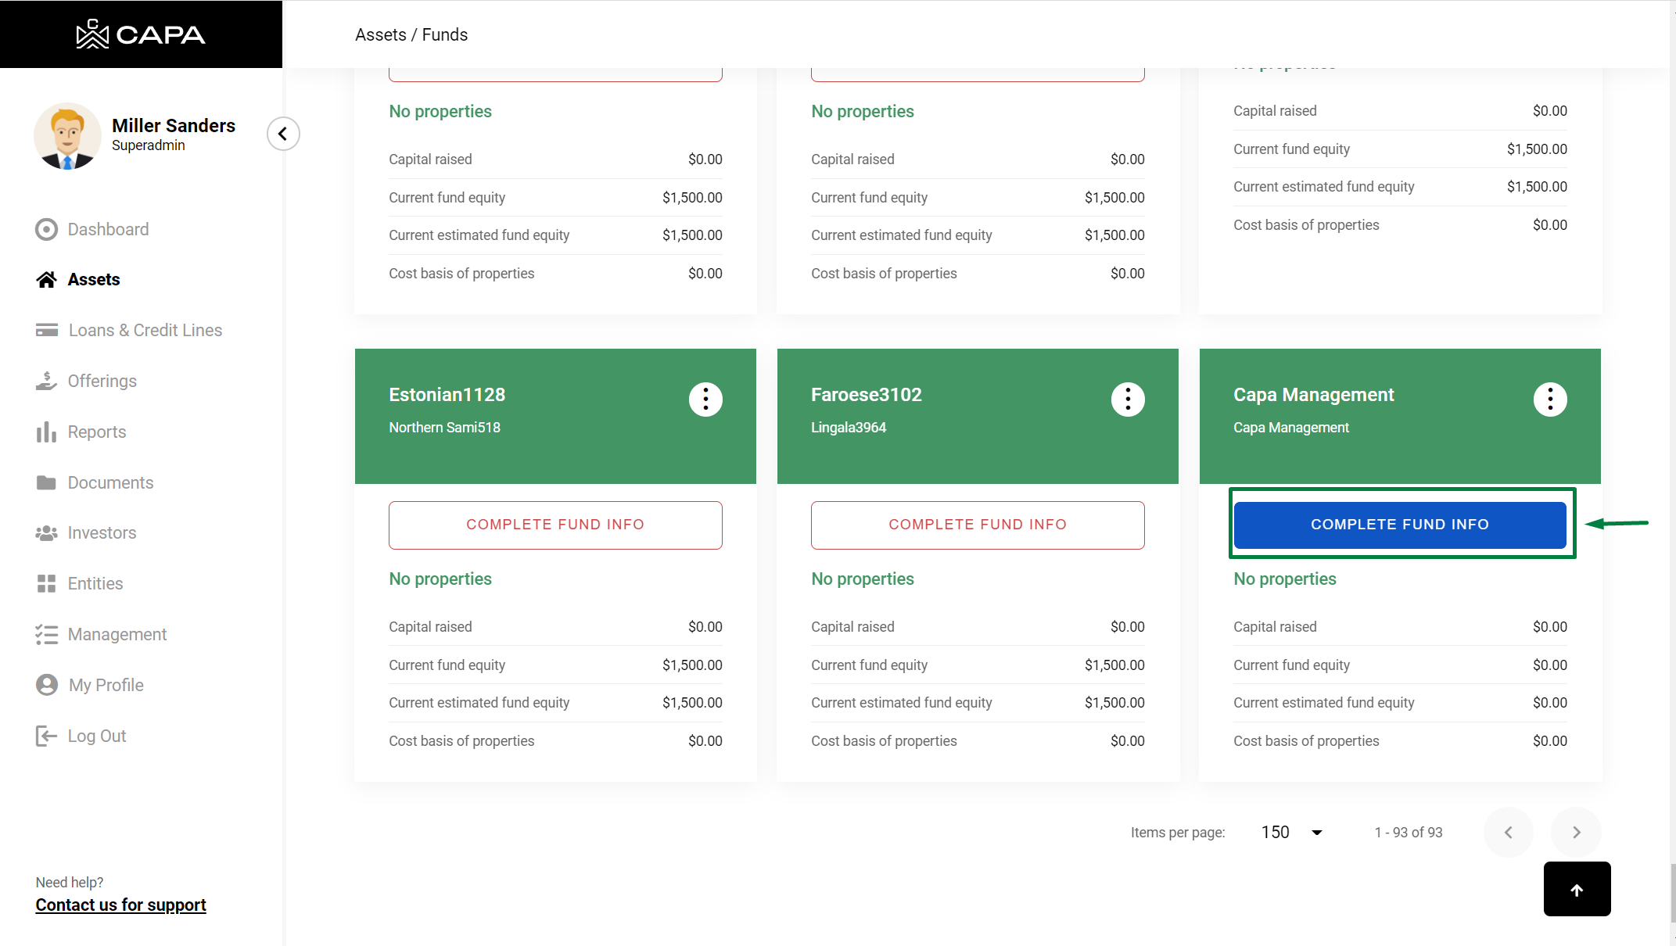Image resolution: width=1676 pixels, height=946 pixels.
Task: Click Complete Fund Info for Estonian1128
Action: click(x=555, y=525)
